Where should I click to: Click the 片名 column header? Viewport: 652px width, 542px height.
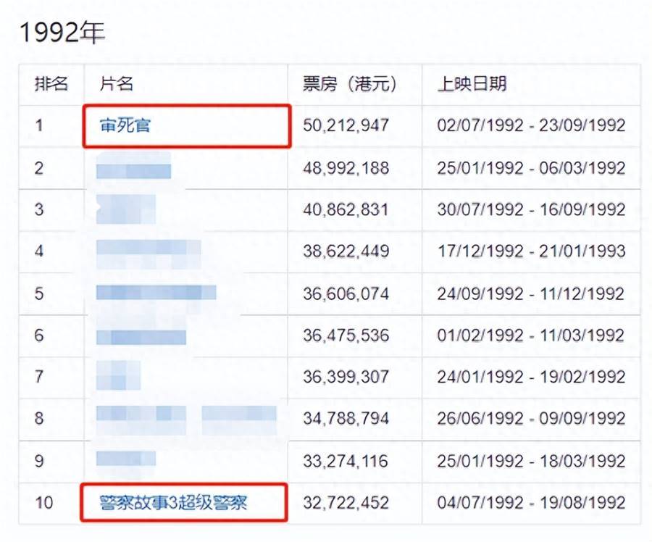[x=117, y=84]
